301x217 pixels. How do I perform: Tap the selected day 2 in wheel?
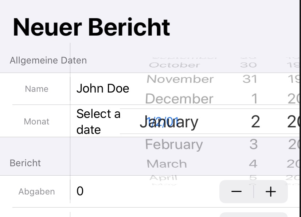(x=255, y=122)
